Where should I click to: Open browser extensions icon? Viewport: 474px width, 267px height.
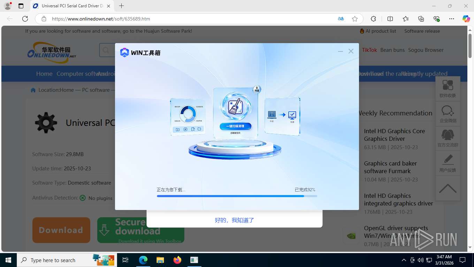click(x=373, y=19)
